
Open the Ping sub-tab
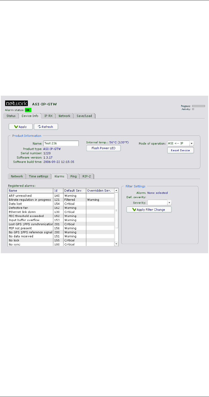(73, 176)
